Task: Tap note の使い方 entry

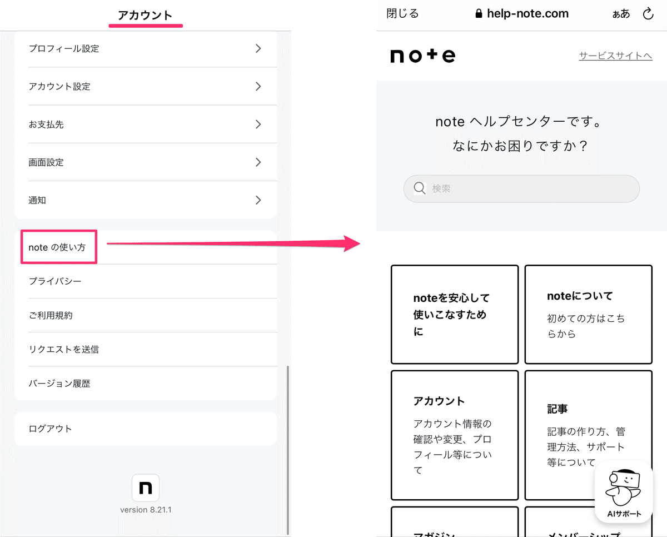Action: point(146,247)
